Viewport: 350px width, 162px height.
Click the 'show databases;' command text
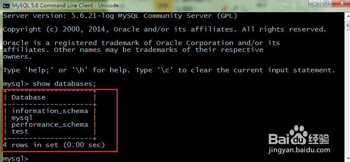(x=64, y=84)
